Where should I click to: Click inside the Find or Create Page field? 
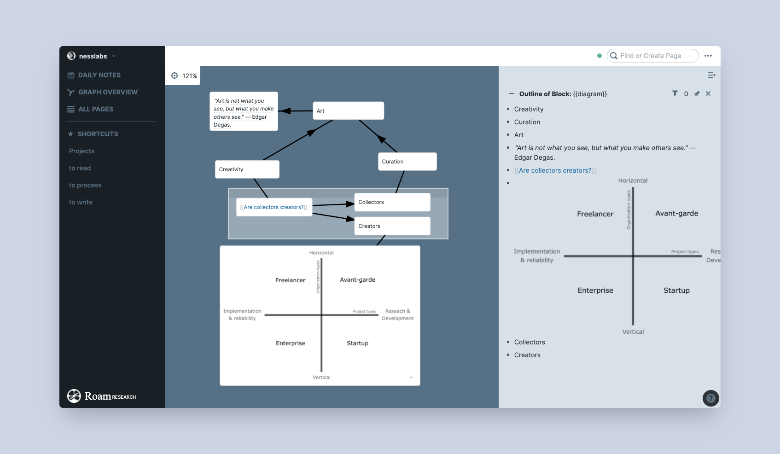pyautogui.click(x=654, y=56)
